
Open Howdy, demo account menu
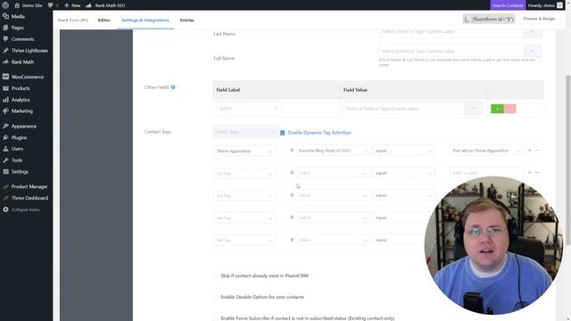coord(545,5)
